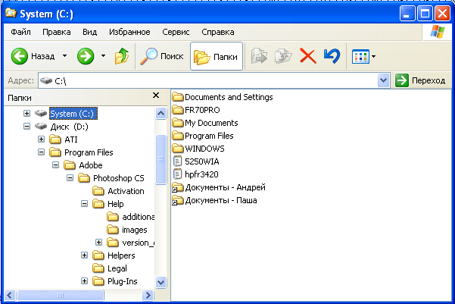The width and height of the screenshot is (455, 304).
Task: Select the Activation folder in tree
Action: 126,191
